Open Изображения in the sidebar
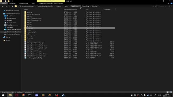Viewport: 173px width, 97px height. pyautogui.click(x=13, y=25)
